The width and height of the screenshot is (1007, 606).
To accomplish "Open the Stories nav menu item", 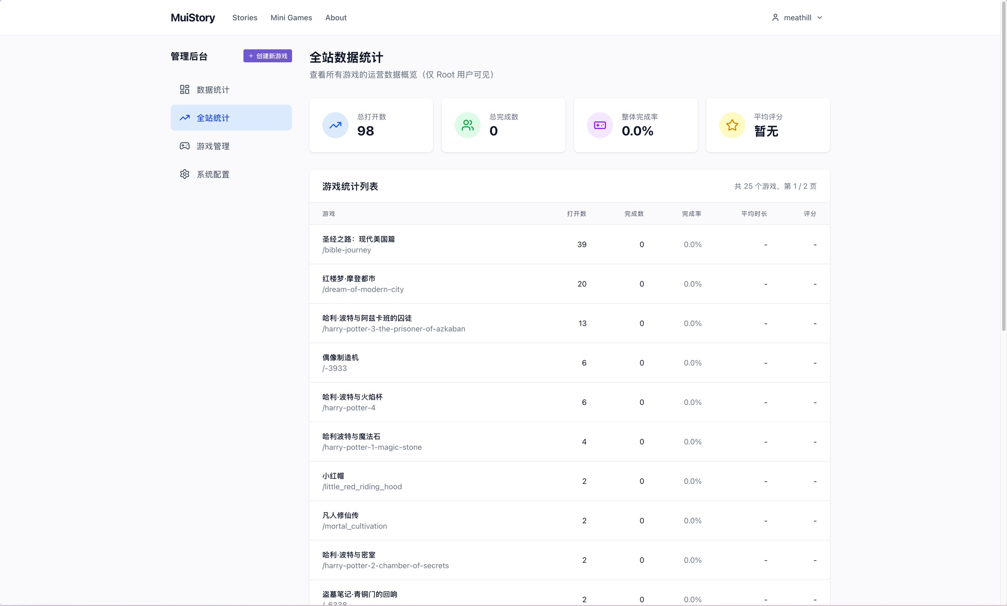I will (245, 18).
